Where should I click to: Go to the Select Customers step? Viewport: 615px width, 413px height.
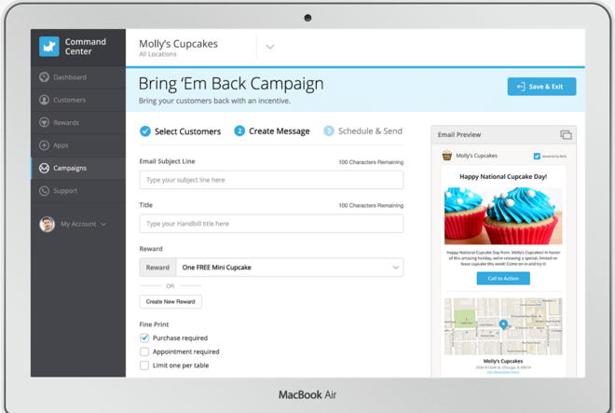[x=181, y=131]
